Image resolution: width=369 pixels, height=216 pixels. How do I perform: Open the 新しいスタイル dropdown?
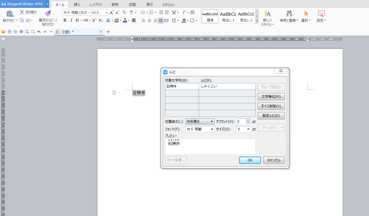(273, 25)
